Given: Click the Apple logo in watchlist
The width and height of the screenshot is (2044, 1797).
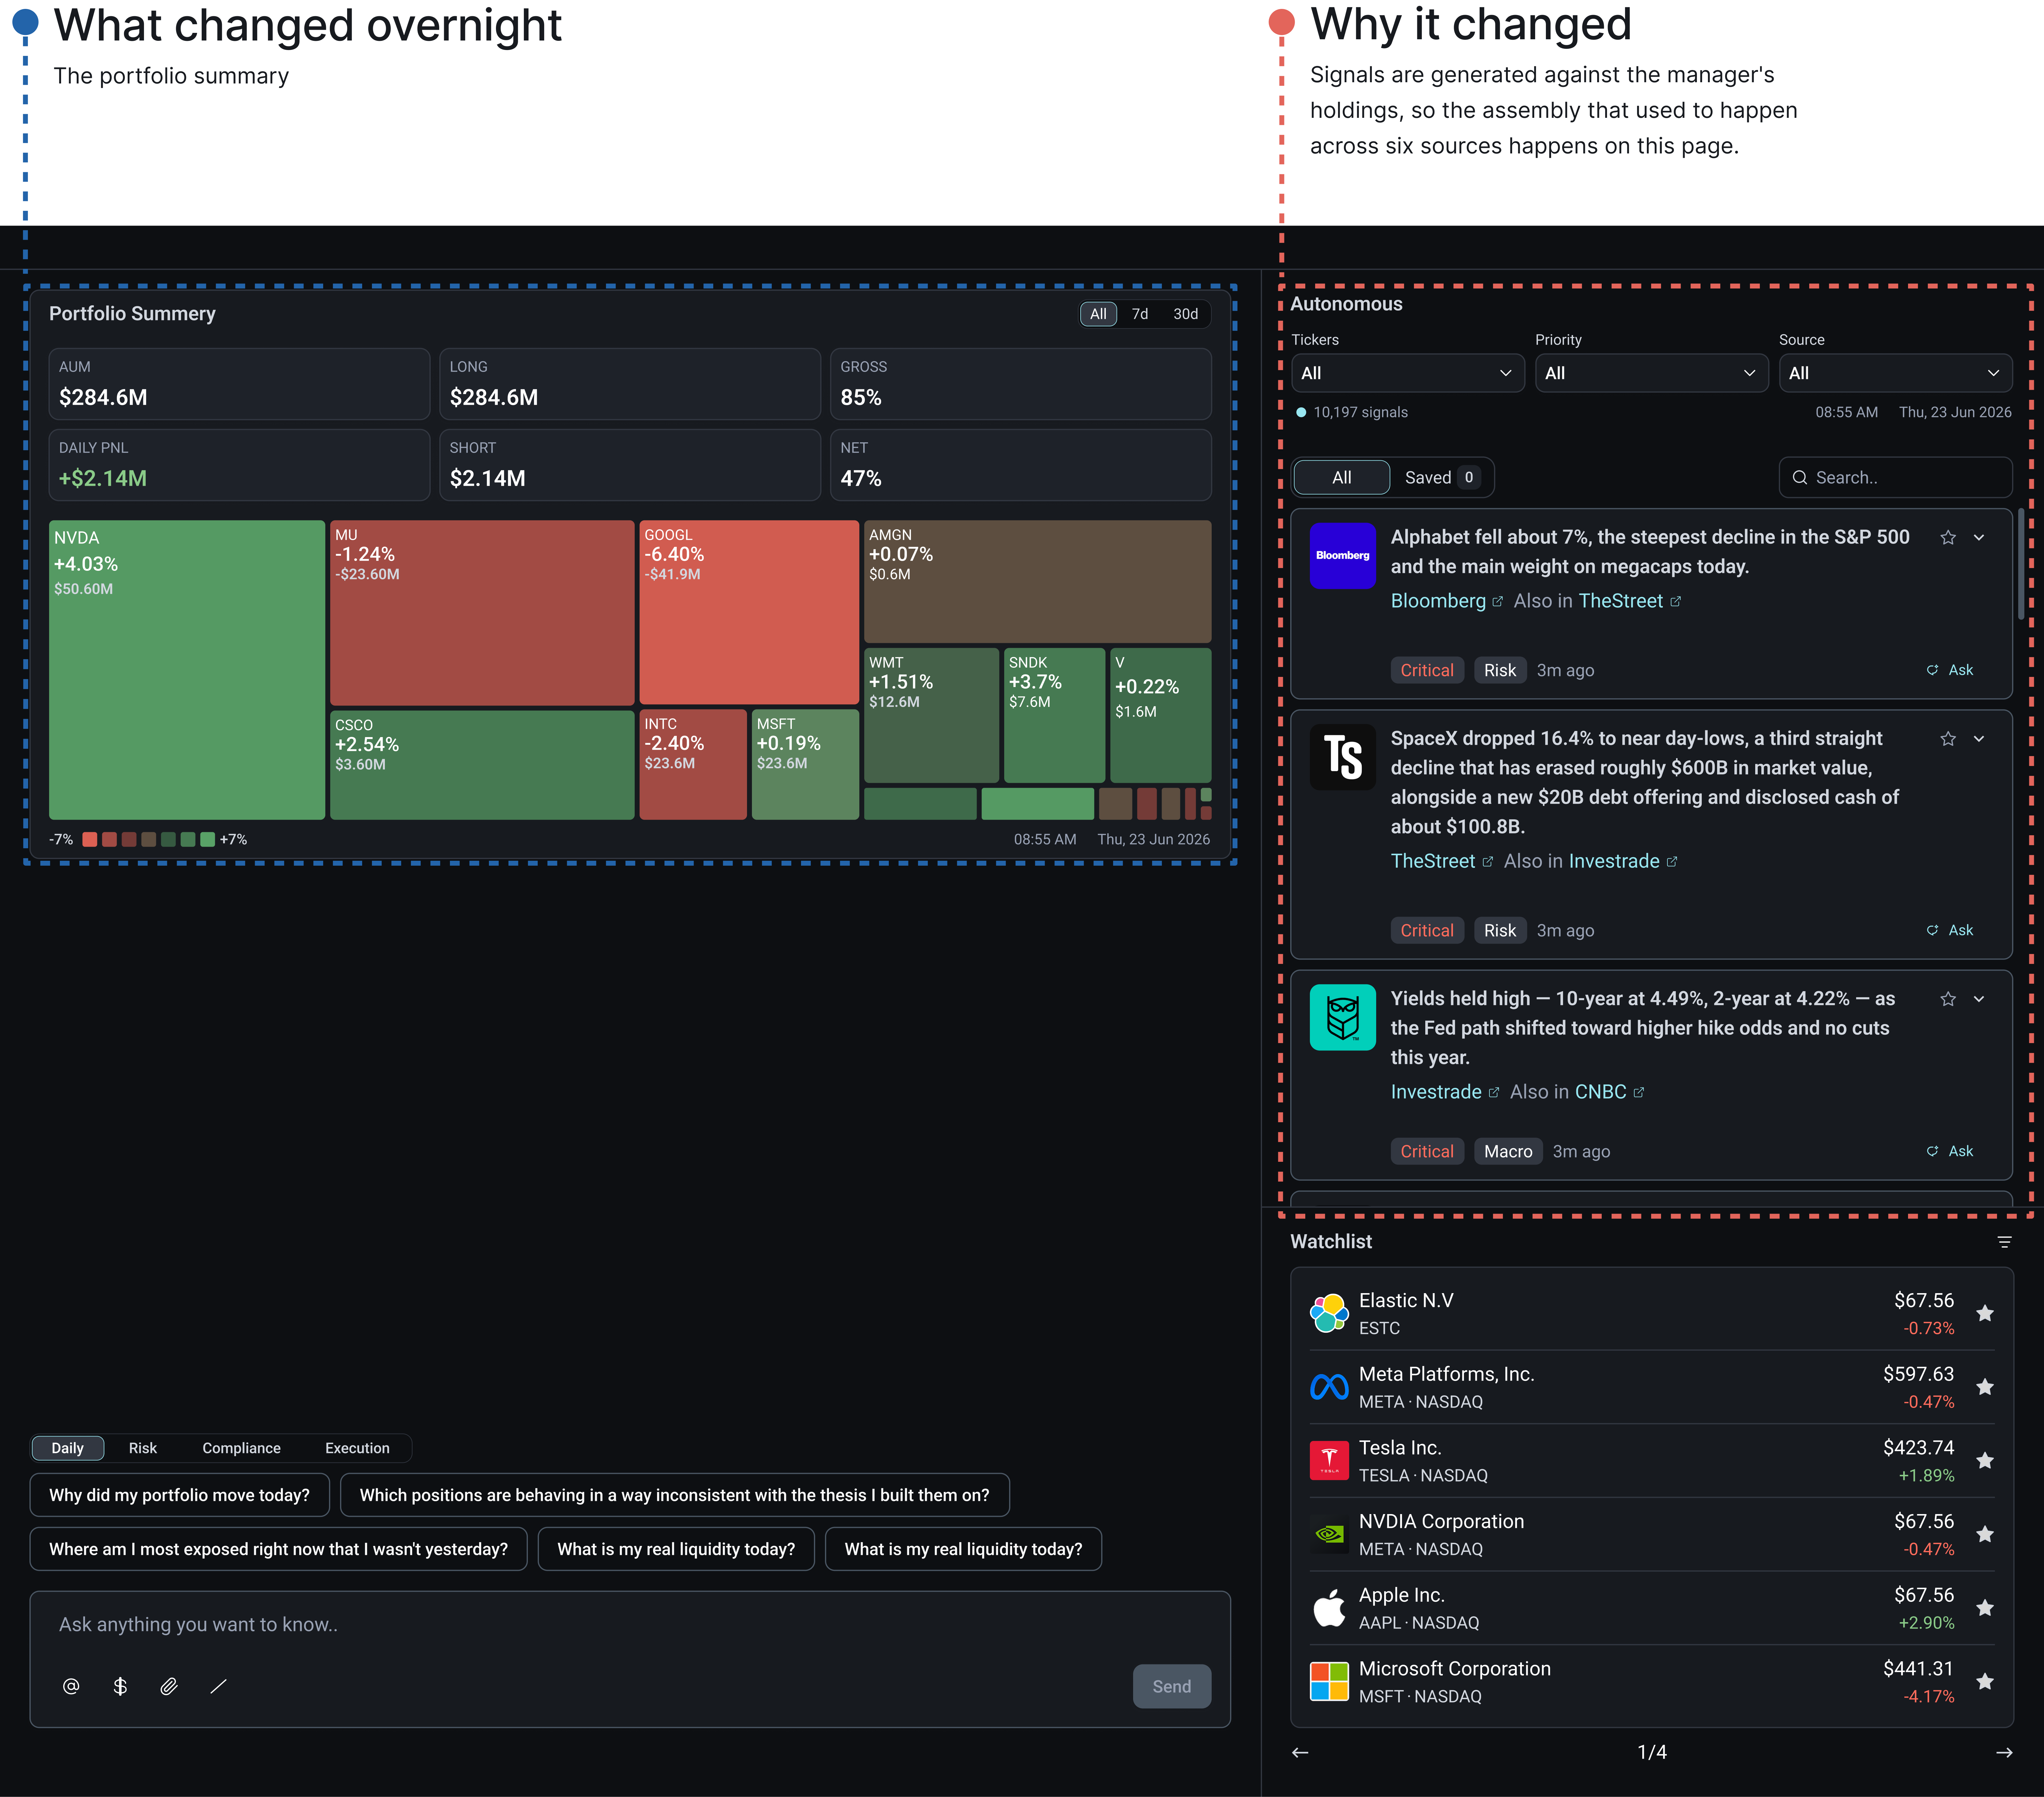Looking at the screenshot, I should 1329,1608.
